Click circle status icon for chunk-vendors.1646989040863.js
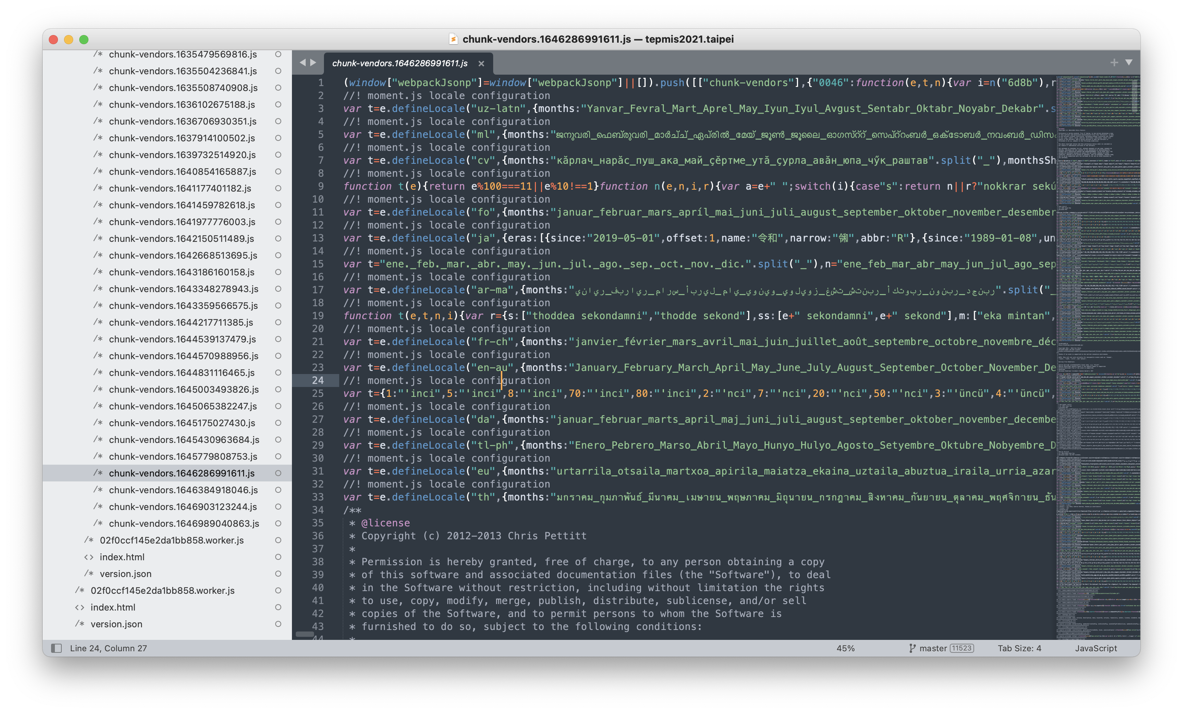The width and height of the screenshot is (1183, 713). [278, 523]
